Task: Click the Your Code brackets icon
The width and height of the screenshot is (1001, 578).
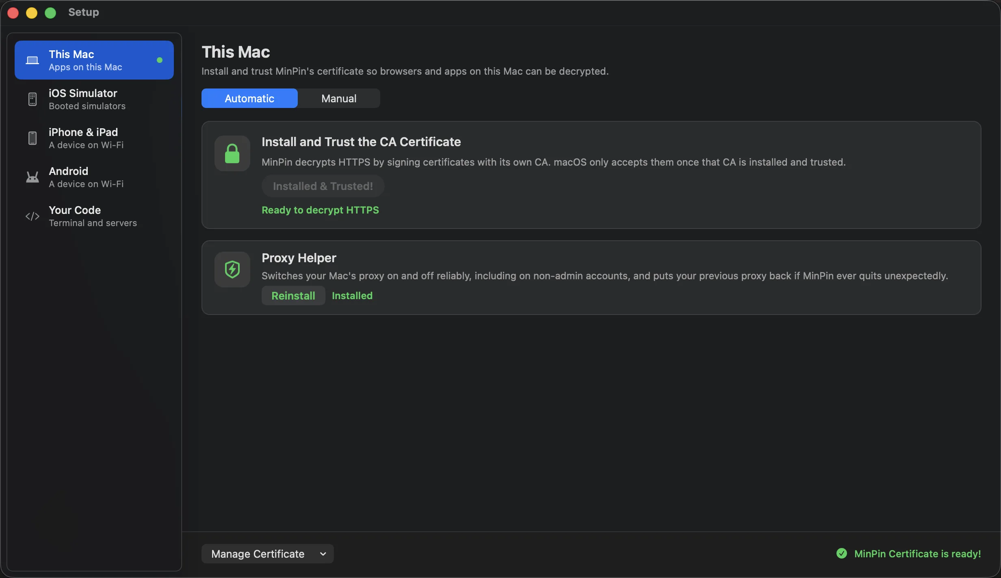Action: tap(32, 216)
